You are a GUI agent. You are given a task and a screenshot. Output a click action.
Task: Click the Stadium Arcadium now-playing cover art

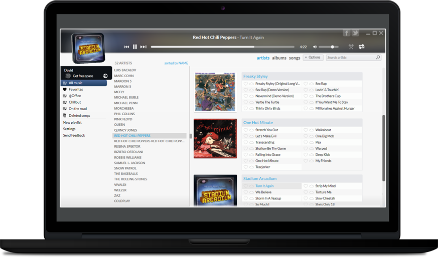pyautogui.click(x=88, y=48)
